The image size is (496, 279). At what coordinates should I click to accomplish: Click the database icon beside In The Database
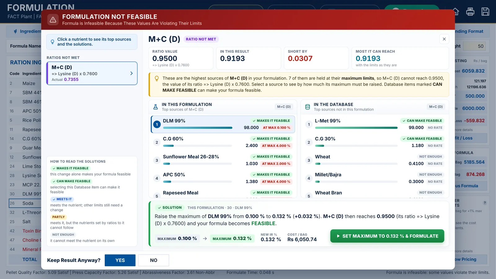308,107
